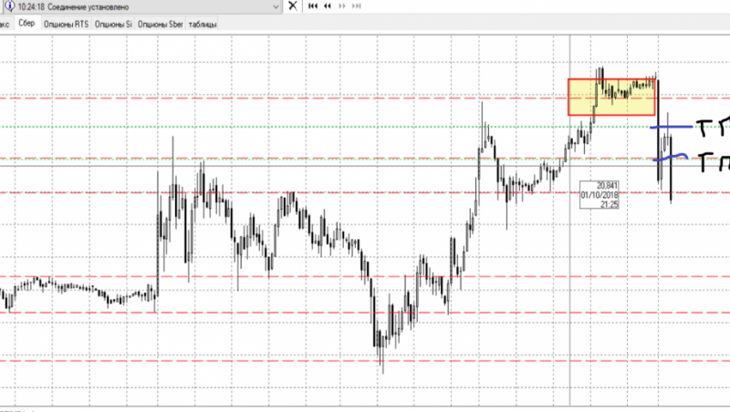This screenshot has height=412, width=730.
Task: Click the X icon next to message bar
Action: 293,6
